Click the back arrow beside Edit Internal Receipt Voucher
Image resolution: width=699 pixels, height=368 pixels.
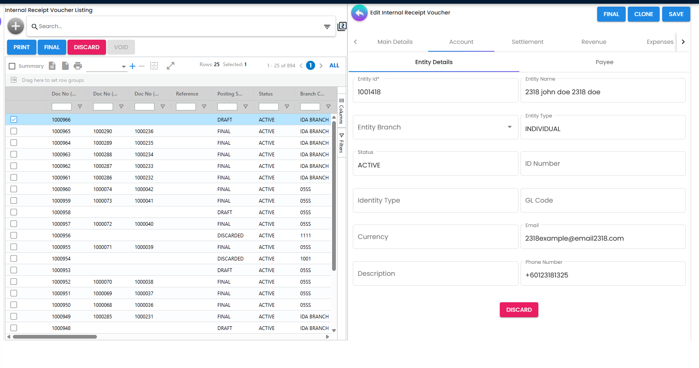tap(359, 13)
